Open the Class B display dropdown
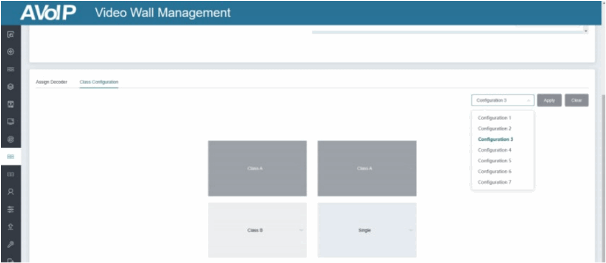This screenshot has width=606, height=263. pos(257,230)
